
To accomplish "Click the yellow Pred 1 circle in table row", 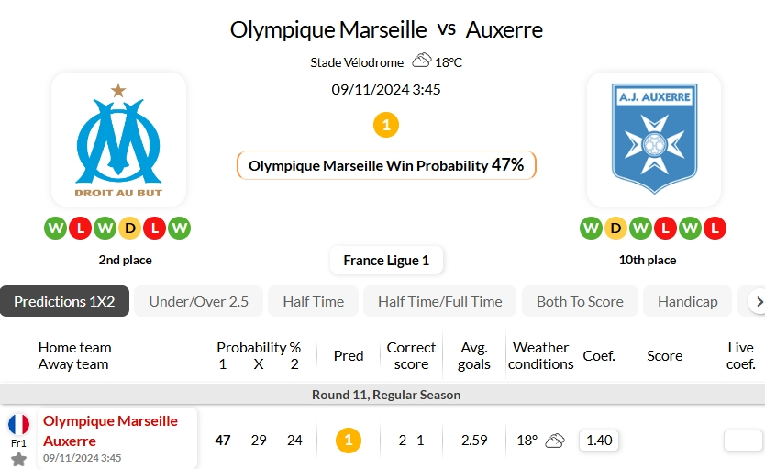I will pos(349,441).
